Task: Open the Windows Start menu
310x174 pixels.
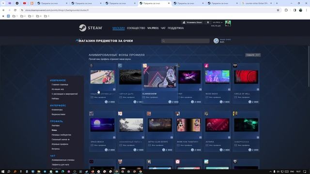Action: coord(3,172)
